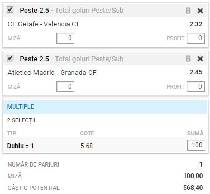Screen dimensions: 210x194
Task: Open the MULTIPLE section header
Action: [105, 106]
